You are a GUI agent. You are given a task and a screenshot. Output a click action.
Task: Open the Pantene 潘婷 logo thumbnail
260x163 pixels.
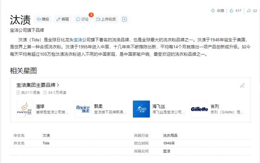pos(25,109)
